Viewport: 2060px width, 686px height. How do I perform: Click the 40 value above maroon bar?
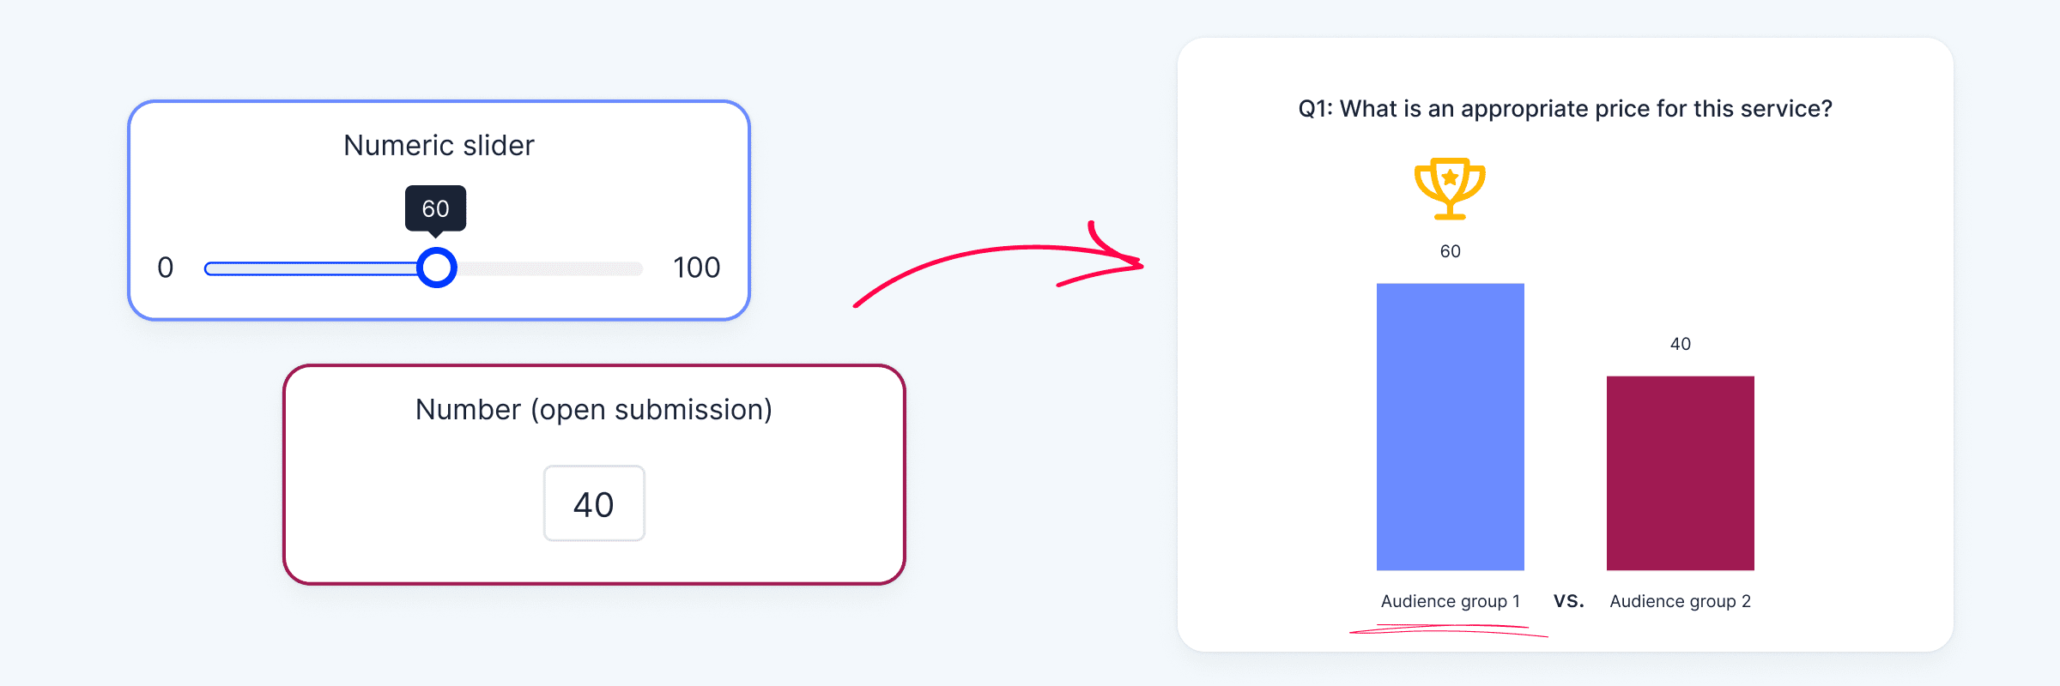1681,344
